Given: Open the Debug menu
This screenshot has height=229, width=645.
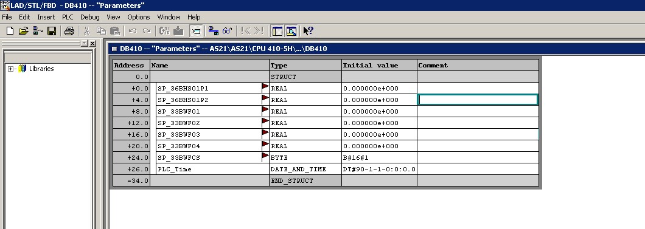Looking at the screenshot, I should point(89,17).
